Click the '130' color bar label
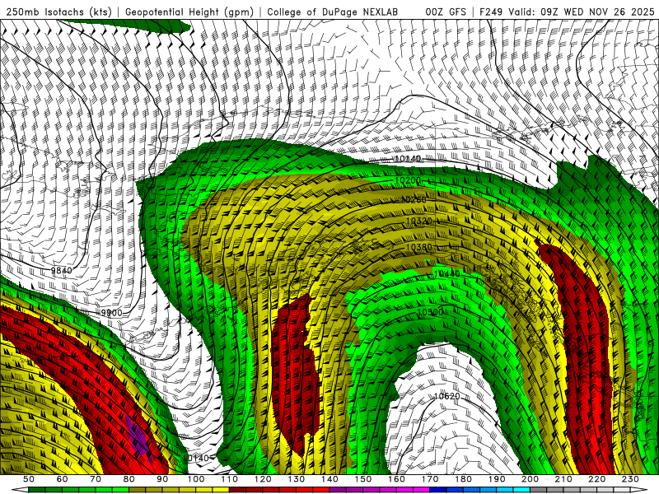This screenshot has width=659, height=494. [297, 479]
